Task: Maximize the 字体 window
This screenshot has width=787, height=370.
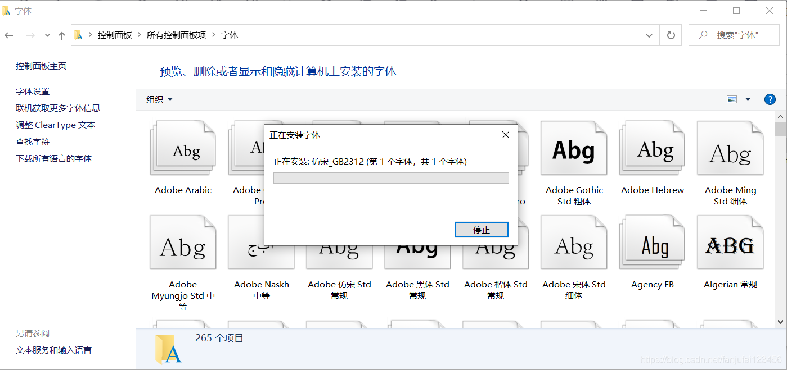Action: click(736, 11)
